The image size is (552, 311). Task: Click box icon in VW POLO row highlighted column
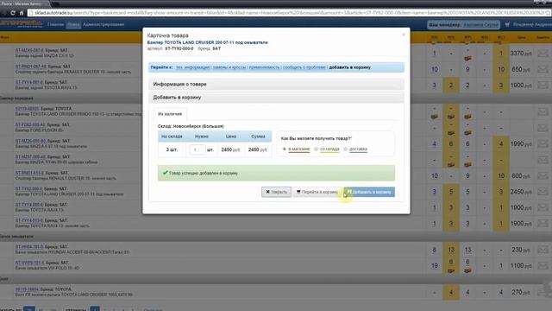coord(451,270)
